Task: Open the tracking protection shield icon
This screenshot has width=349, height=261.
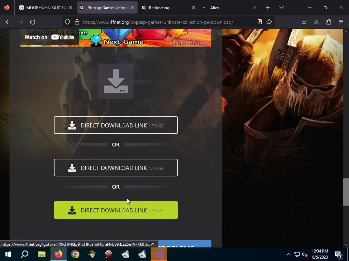Action: tap(67, 22)
